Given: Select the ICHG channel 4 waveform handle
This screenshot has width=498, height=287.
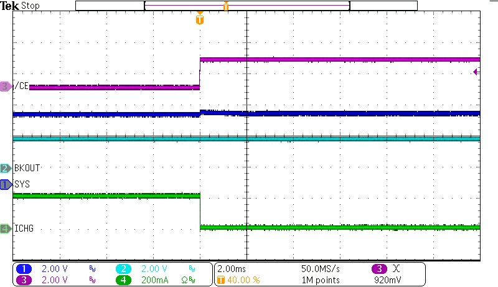Looking at the screenshot, I should (x=6, y=229).
